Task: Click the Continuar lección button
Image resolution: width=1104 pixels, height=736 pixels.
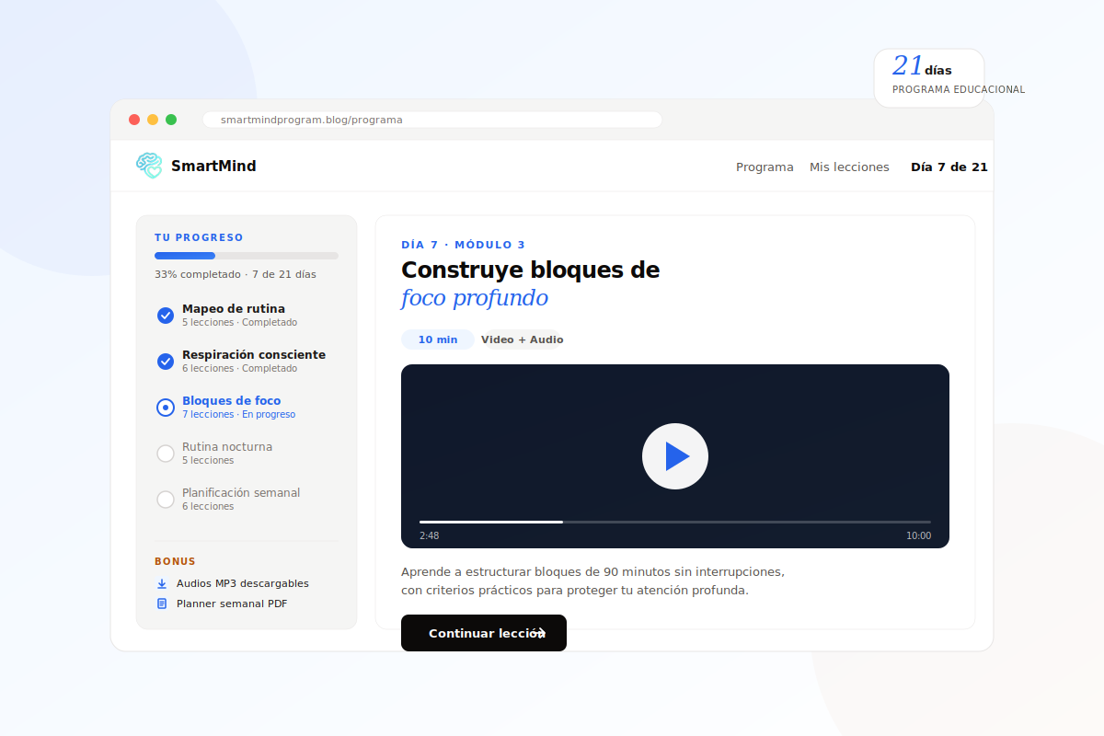Action: (484, 633)
